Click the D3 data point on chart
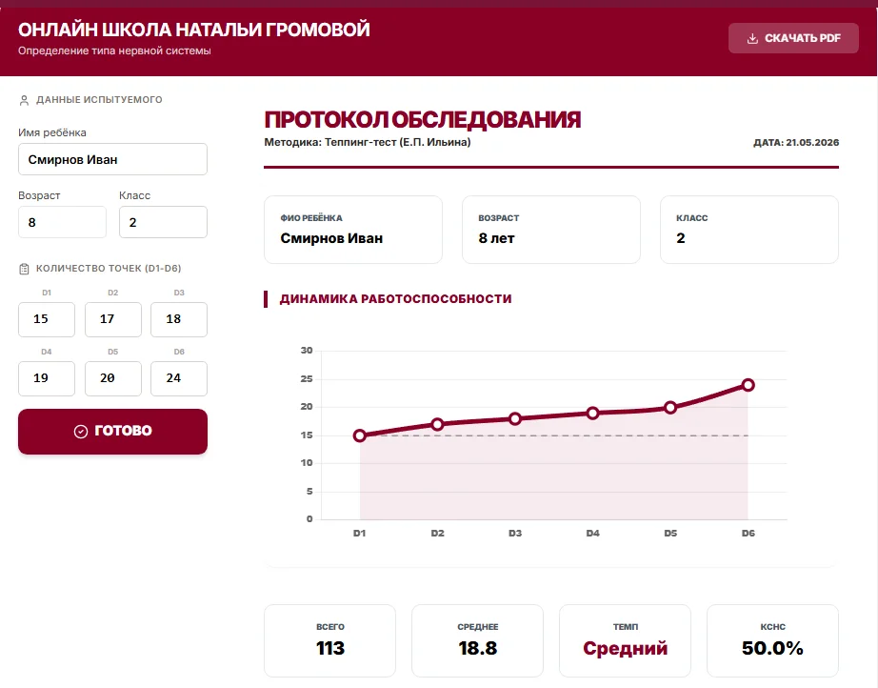 coord(515,419)
